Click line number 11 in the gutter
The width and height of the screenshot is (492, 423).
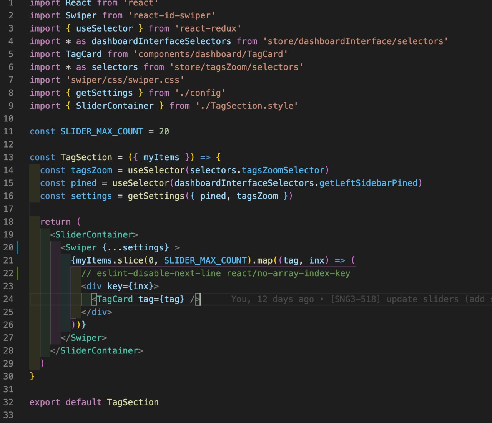tap(8, 131)
